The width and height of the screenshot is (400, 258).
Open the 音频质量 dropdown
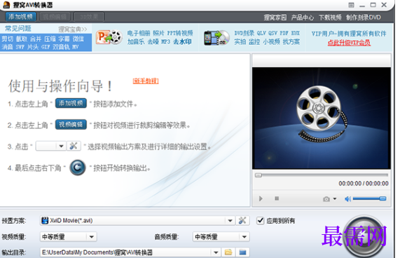(x=221, y=237)
